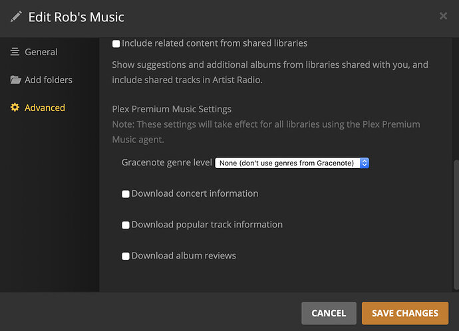The width and height of the screenshot is (459, 331).
Task: Click the Gracenote genre level label
Action: point(167,162)
